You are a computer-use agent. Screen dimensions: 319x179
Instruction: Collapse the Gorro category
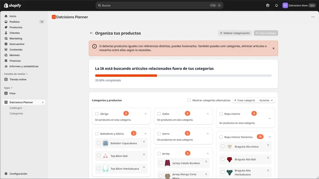208,134
